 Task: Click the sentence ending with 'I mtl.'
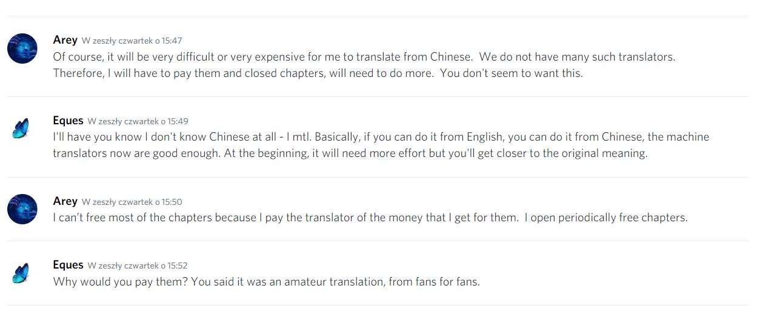pos(182,137)
